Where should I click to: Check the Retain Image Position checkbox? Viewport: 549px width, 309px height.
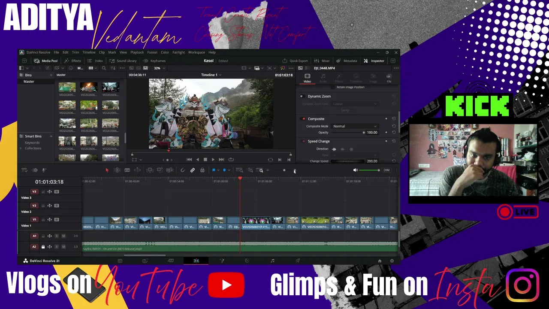click(x=333, y=87)
